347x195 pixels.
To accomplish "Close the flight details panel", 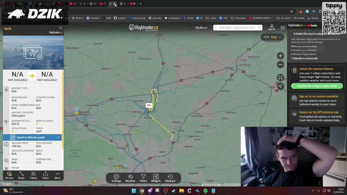I will click(61, 28).
